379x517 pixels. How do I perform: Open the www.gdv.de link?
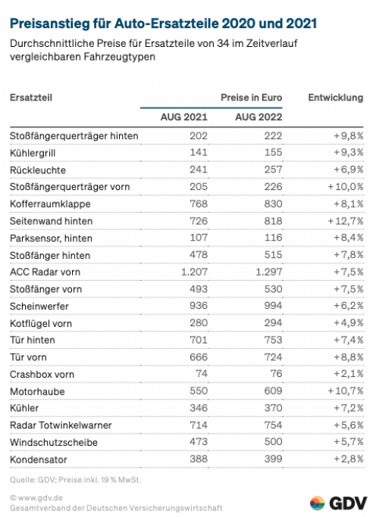(x=36, y=498)
